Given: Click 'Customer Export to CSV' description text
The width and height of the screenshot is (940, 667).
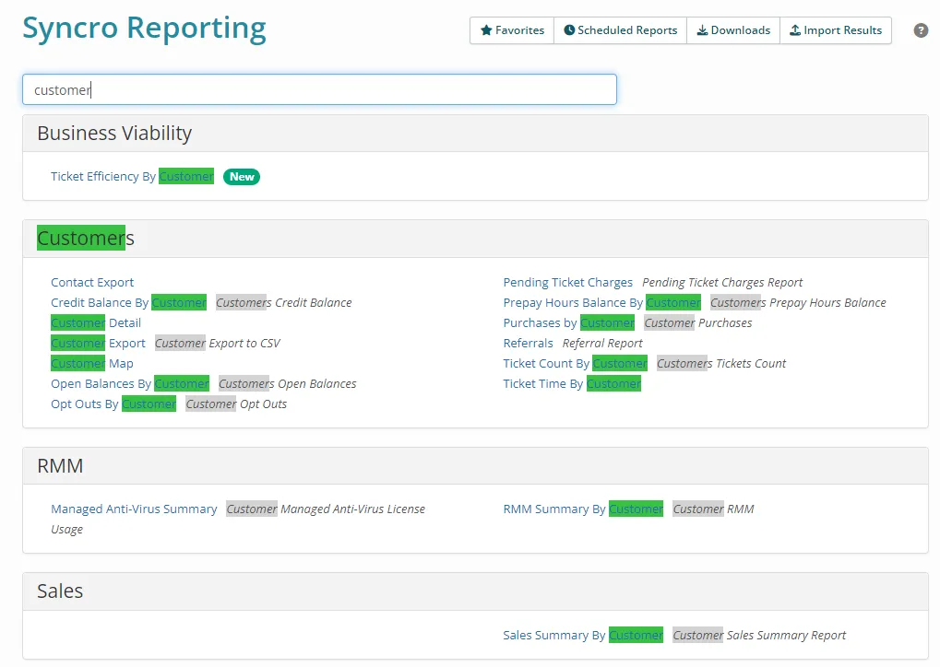Looking at the screenshot, I should 218,343.
